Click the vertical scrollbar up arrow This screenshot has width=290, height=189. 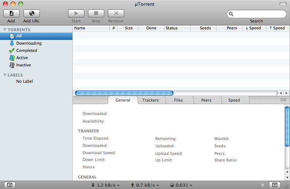click(x=287, y=172)
